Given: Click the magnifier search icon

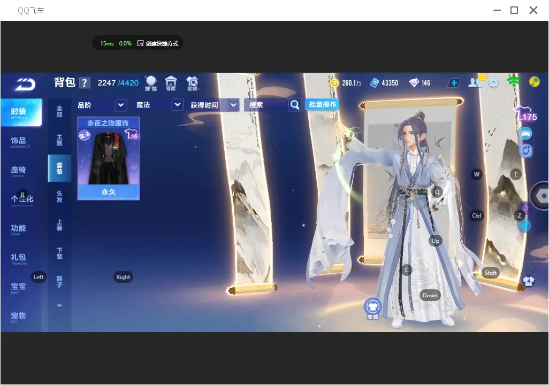Looking at the screenshot, I should pos(295,105).
